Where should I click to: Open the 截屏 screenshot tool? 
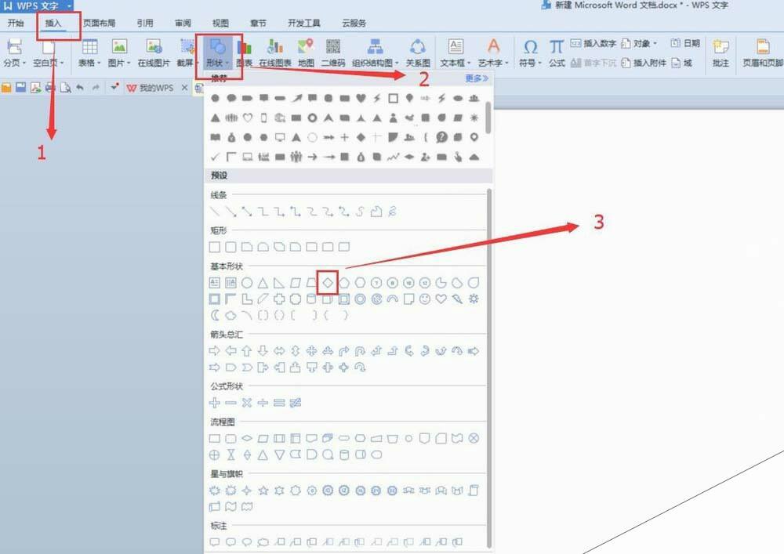pyautogui.click(x=186, y=53)
